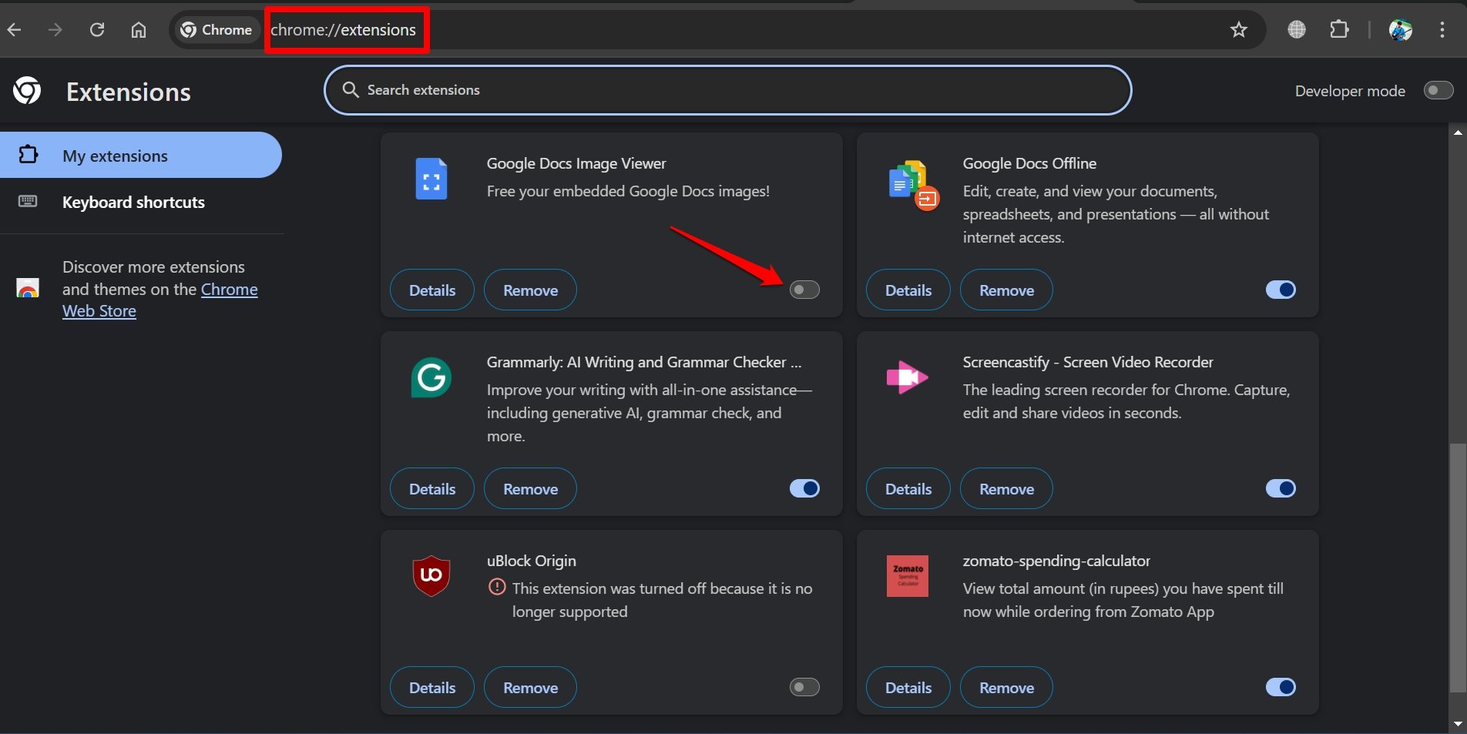Disable Google Docs Offline toggle
Viewport: 1467px width, 734px height.
click(1281, 290)
